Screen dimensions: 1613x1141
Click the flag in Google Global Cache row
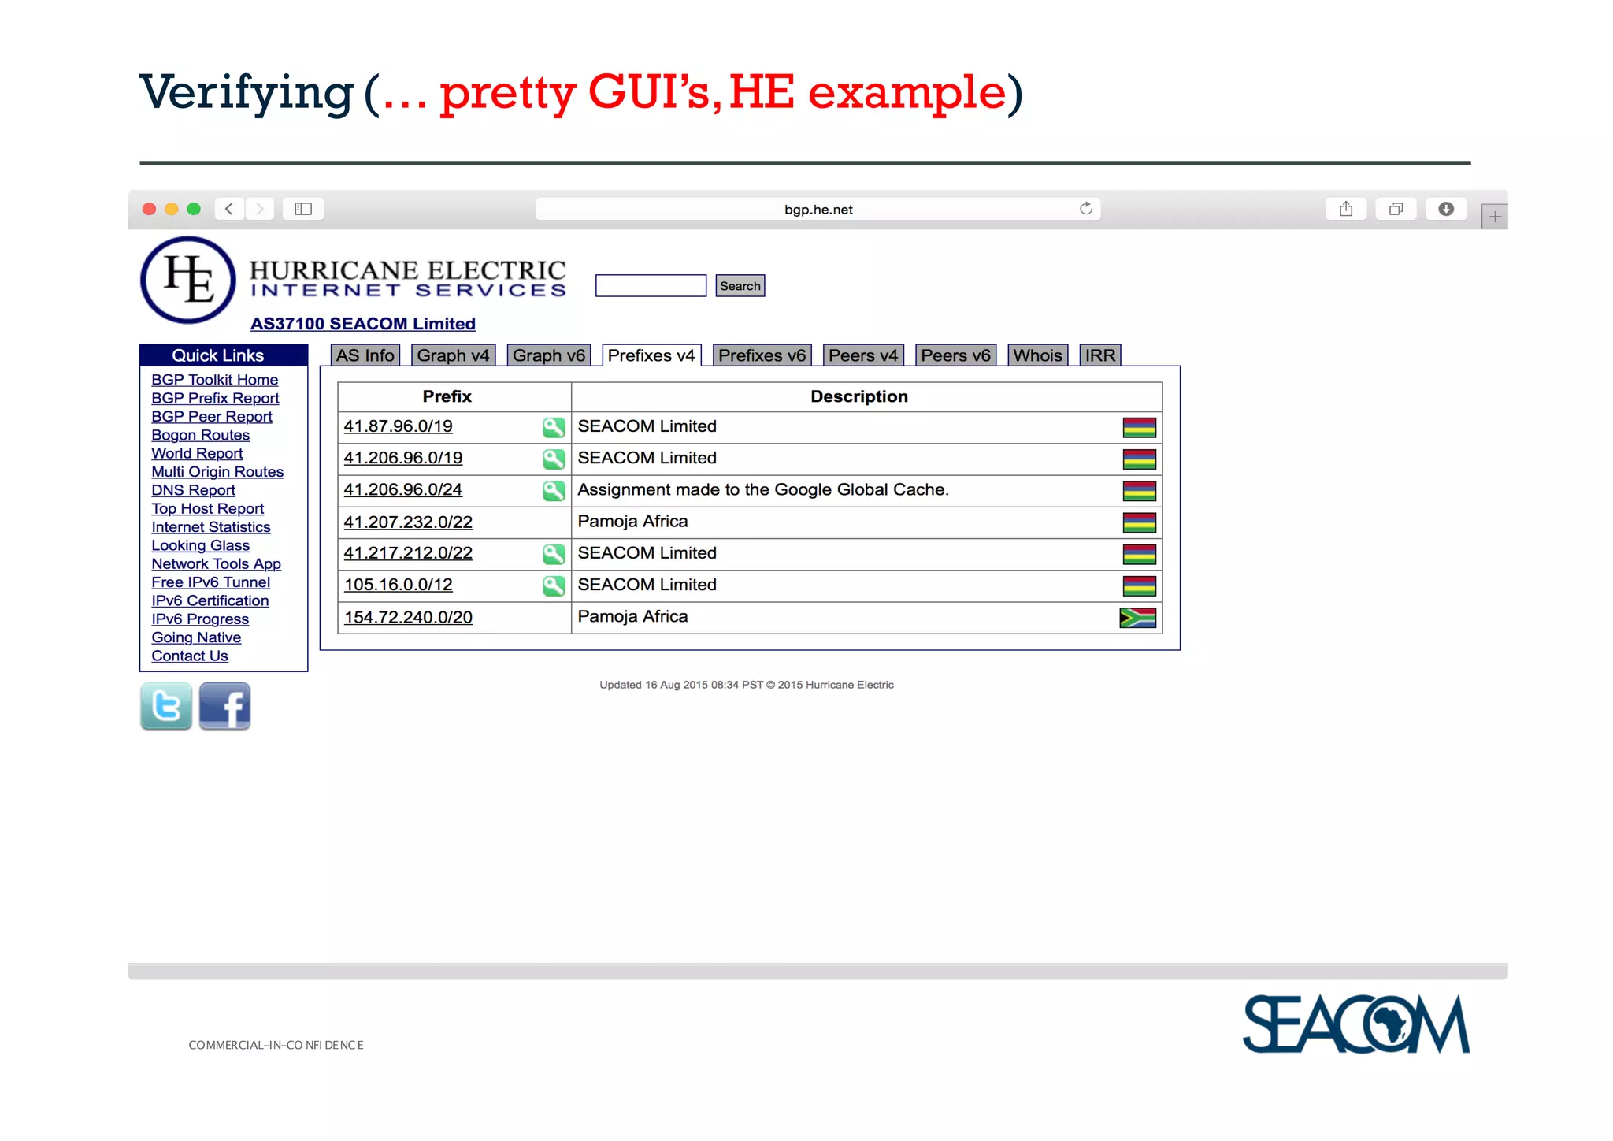(1139, 491)
